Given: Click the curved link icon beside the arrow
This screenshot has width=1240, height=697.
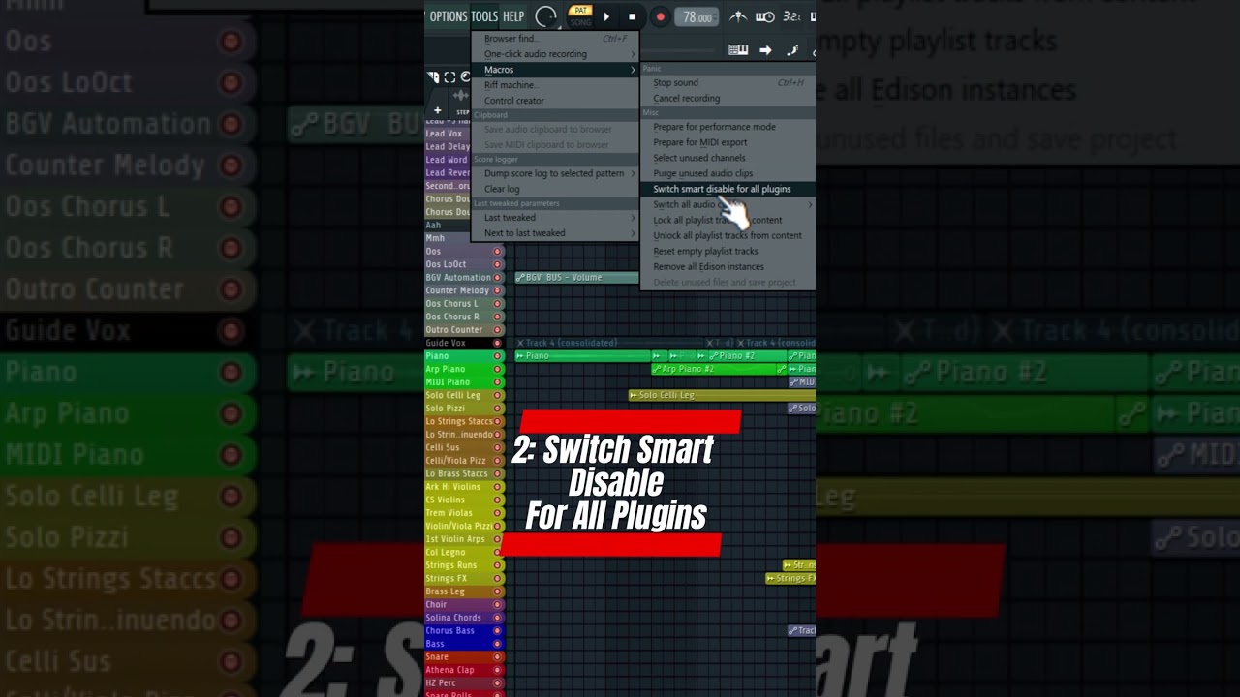Looking at the screenshot, I should click(792, 50).
